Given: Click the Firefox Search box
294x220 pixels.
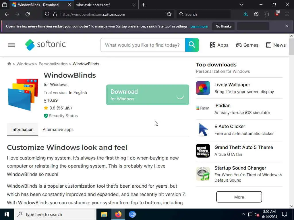Looking at the screenshot, I should click(x=204, y=14).
